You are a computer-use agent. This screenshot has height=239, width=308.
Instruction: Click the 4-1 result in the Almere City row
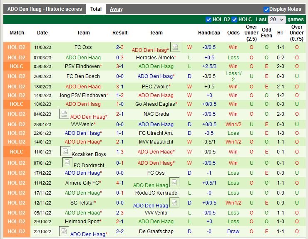click(120, 183)
